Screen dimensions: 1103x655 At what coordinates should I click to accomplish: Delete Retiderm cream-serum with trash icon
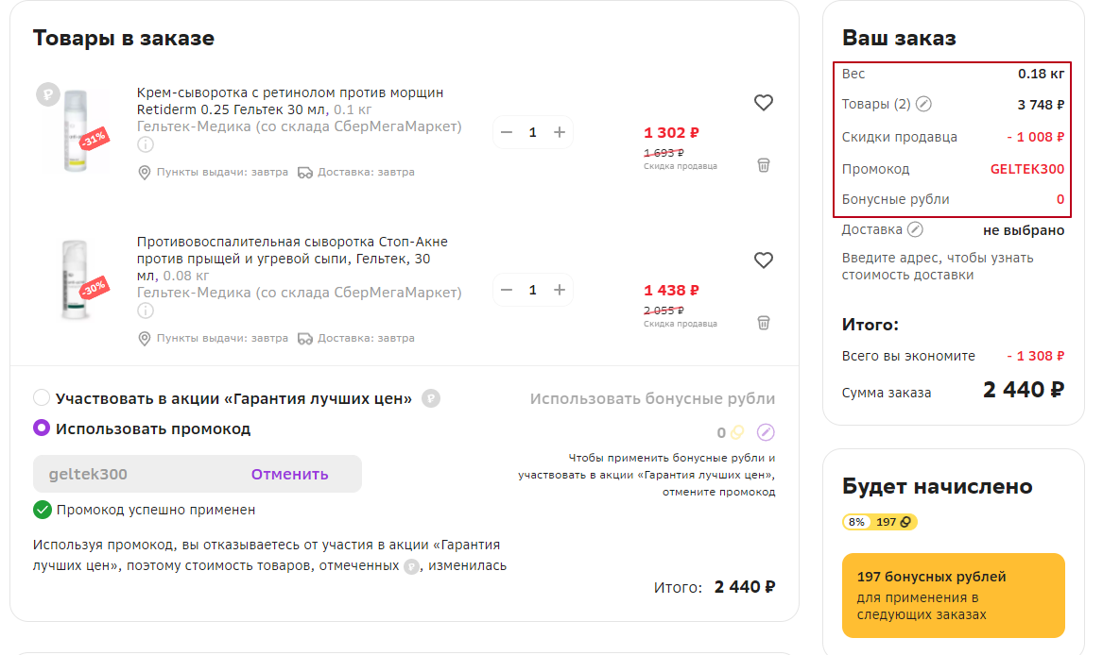(x=764, y=165)
